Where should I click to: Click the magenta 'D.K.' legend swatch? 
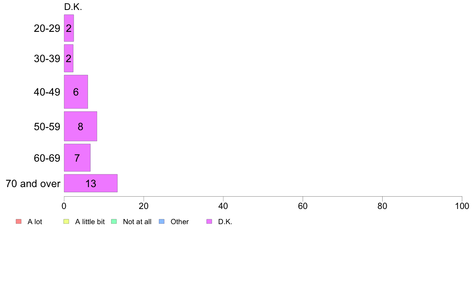click(209, 221)
